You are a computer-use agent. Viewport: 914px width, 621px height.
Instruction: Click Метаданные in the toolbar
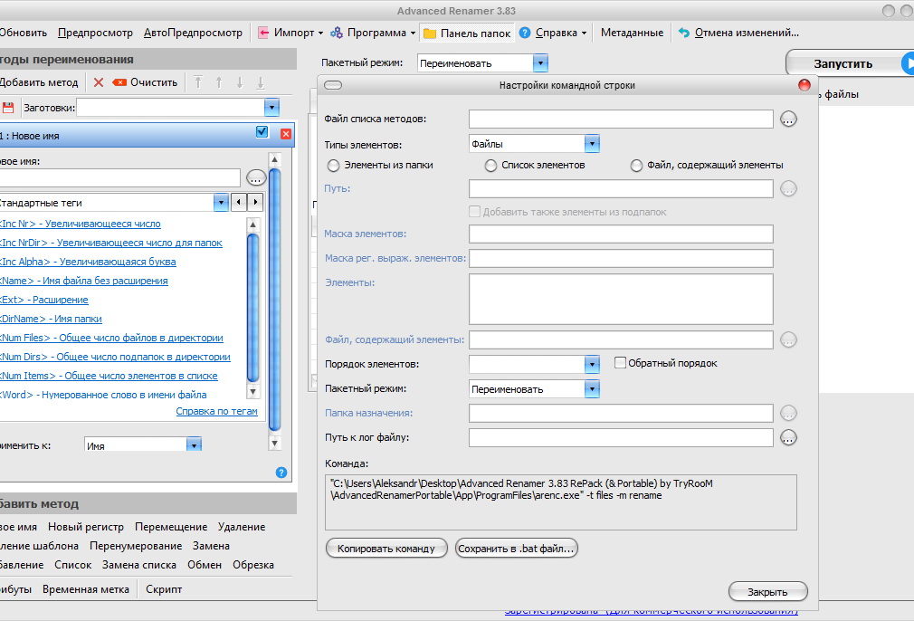point(632,33)
